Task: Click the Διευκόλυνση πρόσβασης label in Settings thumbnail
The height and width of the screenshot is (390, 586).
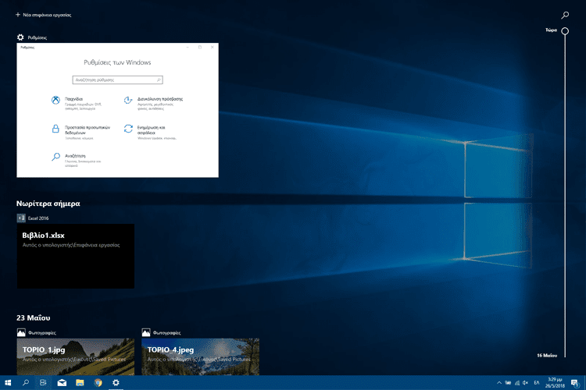Action: tap(160, 99)
